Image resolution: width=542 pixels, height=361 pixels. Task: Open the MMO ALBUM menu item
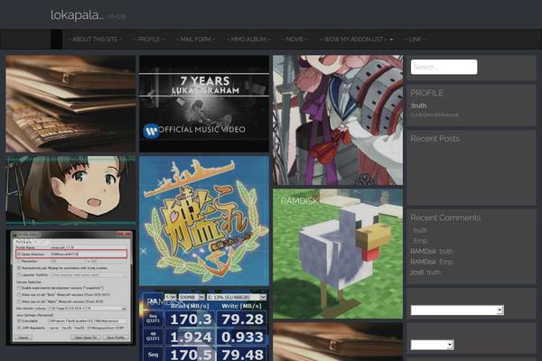[248, 40]
